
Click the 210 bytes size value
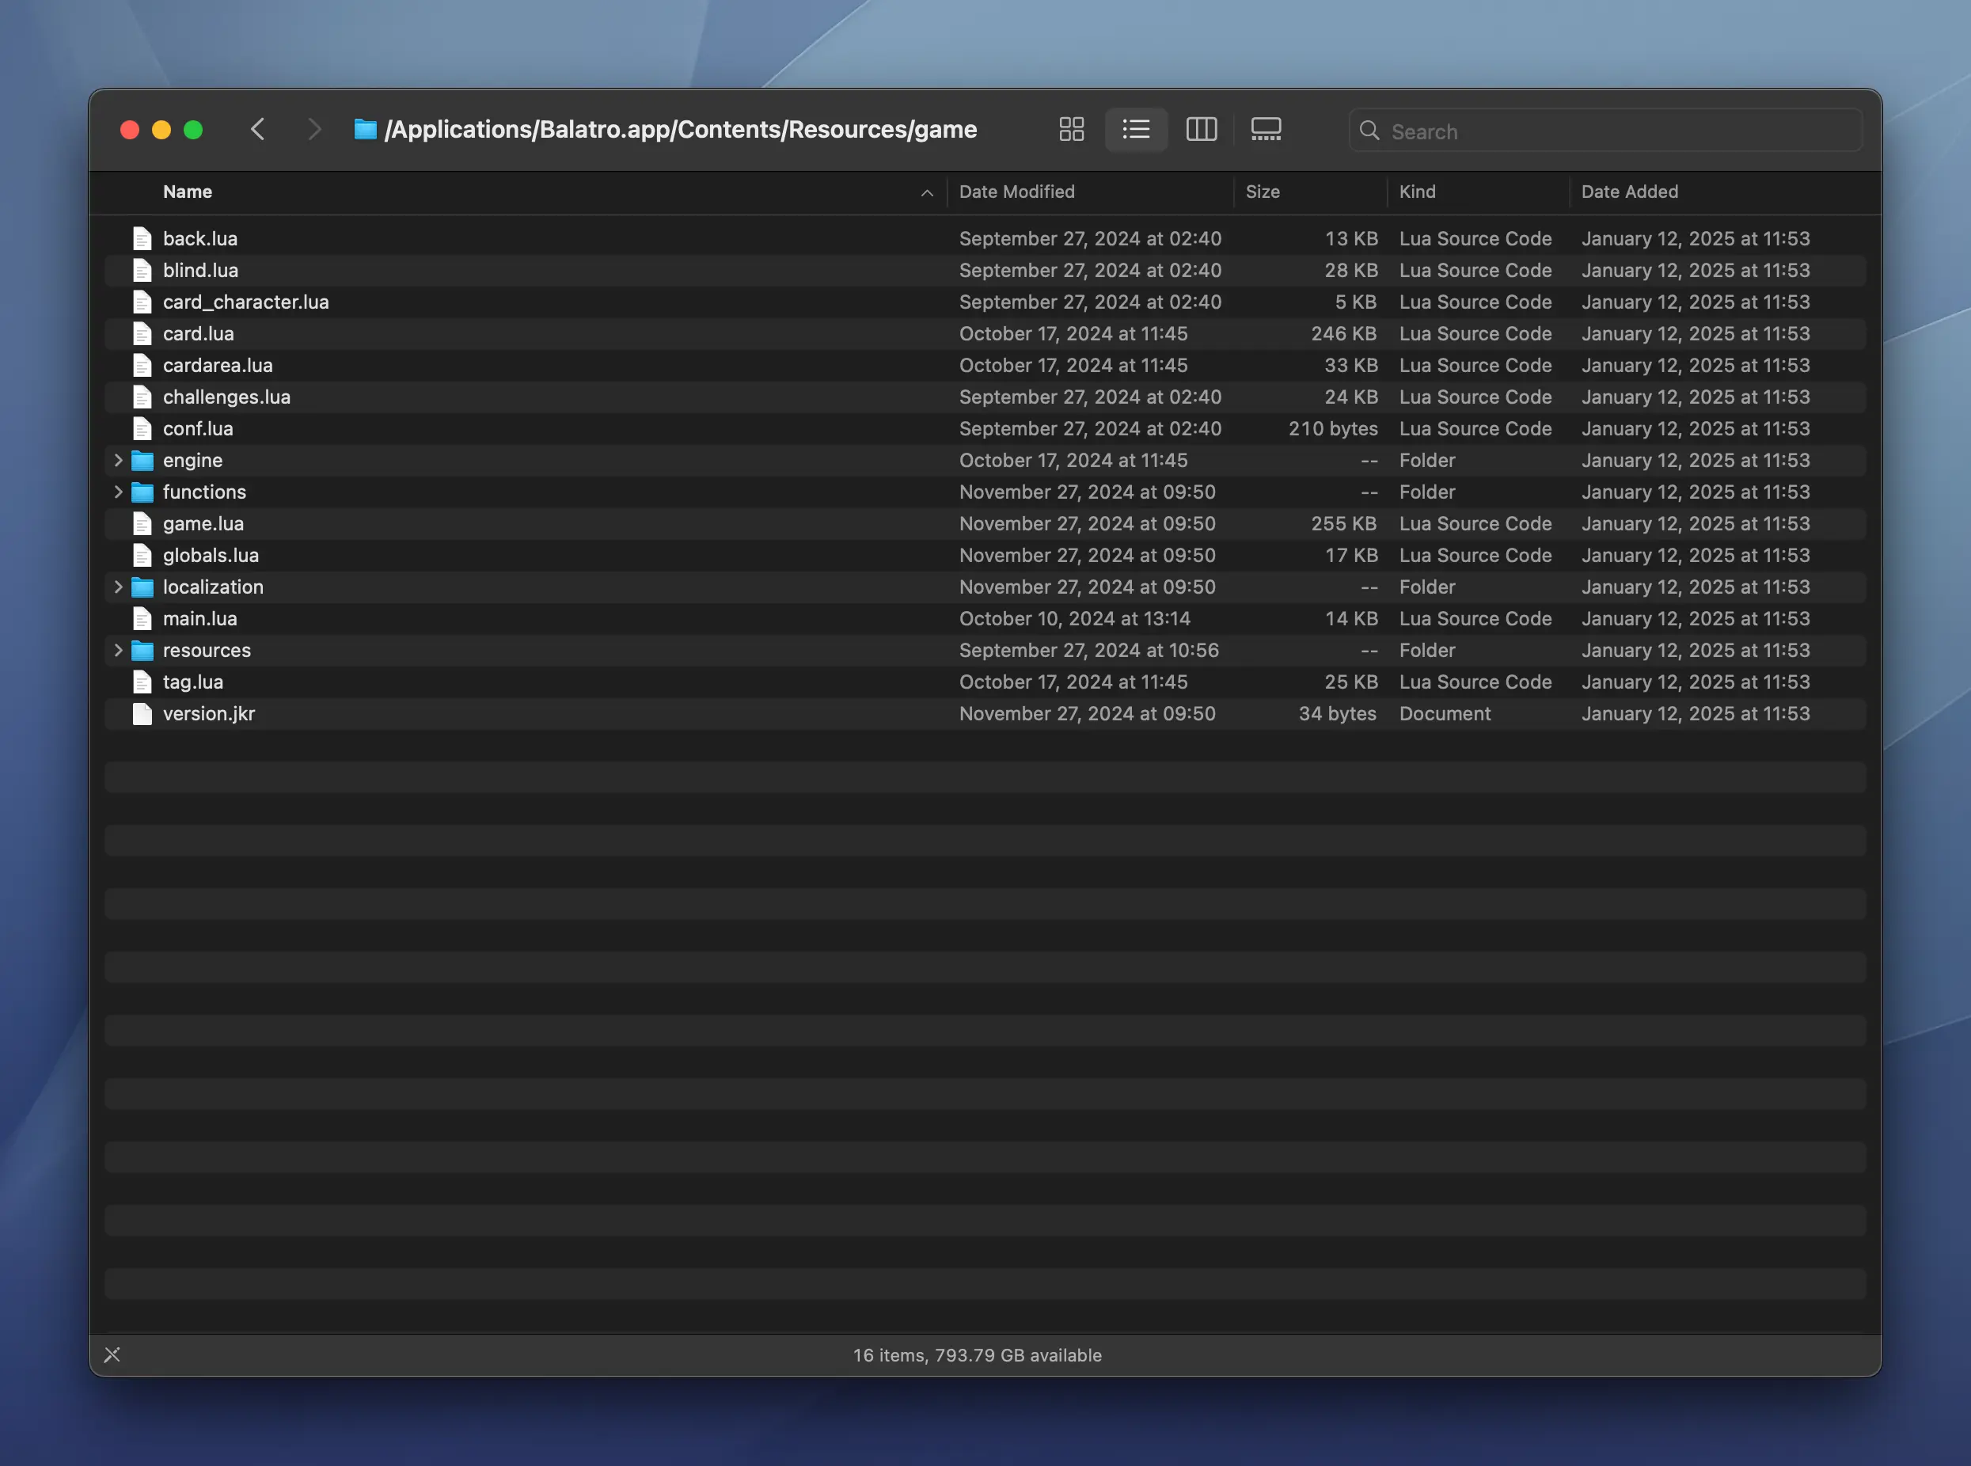click(x=1333, y=428)
